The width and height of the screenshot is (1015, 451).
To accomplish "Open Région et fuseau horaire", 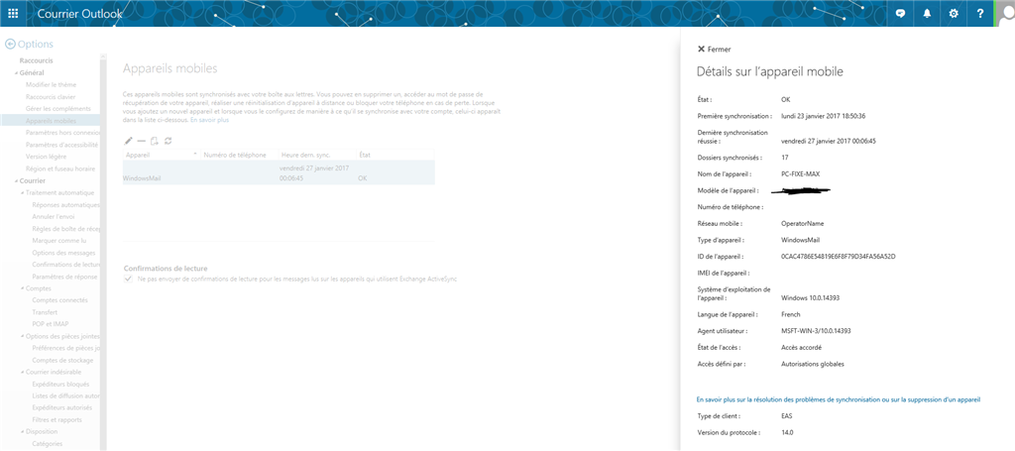I will (60, 169).
